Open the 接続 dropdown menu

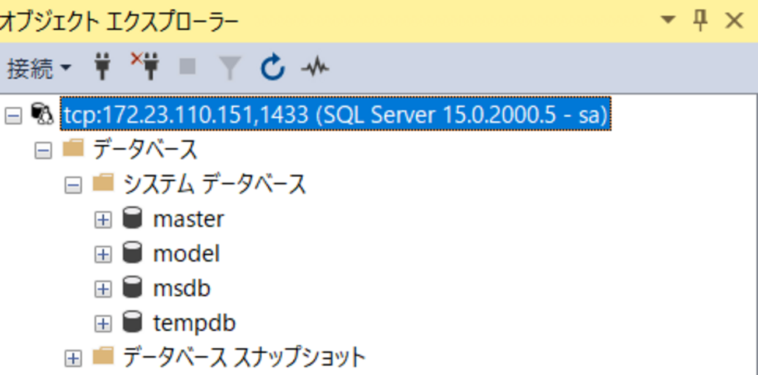click(39, 69)
